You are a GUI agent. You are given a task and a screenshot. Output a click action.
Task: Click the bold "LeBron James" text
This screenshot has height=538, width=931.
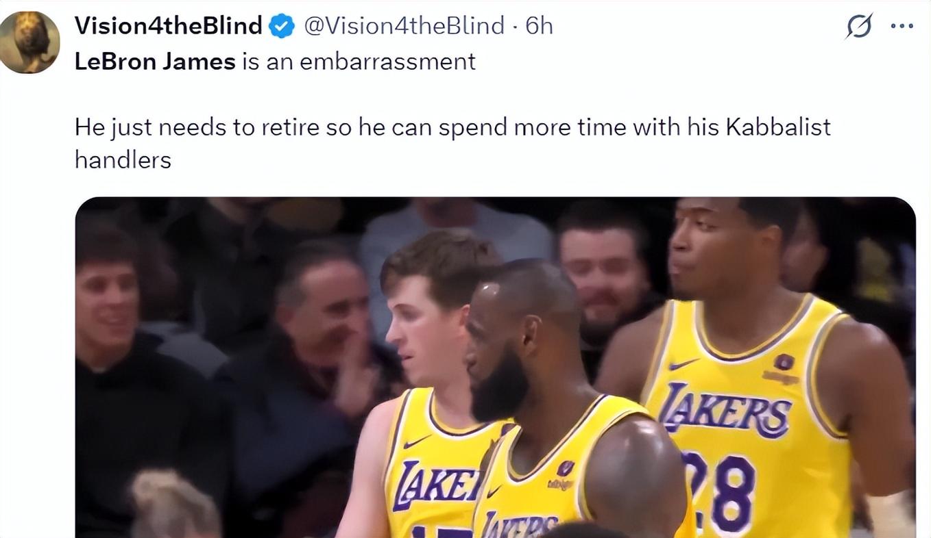(x=155, y=62)
